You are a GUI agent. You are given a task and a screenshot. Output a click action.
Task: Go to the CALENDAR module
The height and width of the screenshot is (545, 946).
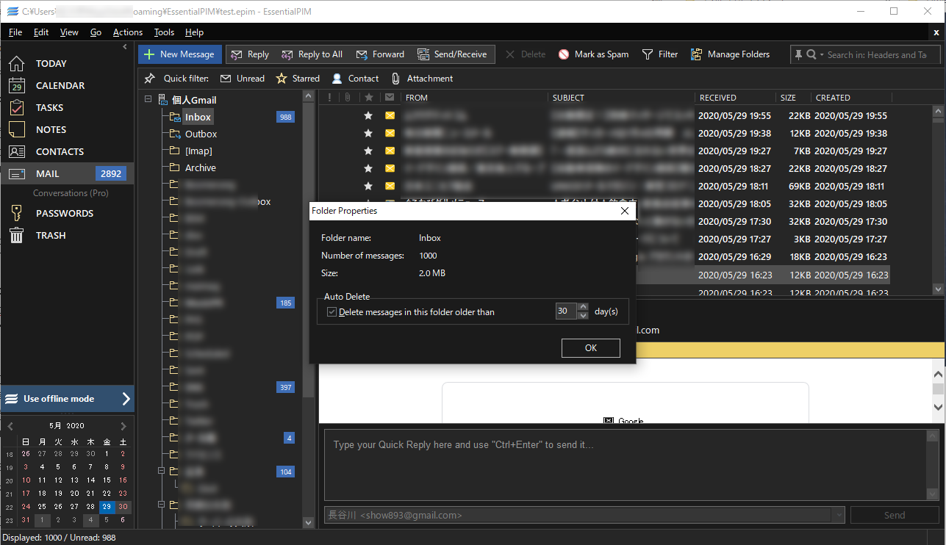[x=60, y=85]
